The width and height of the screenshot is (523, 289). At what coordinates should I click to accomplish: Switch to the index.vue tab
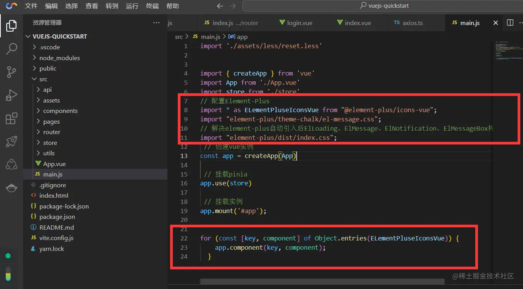point(358,23)
